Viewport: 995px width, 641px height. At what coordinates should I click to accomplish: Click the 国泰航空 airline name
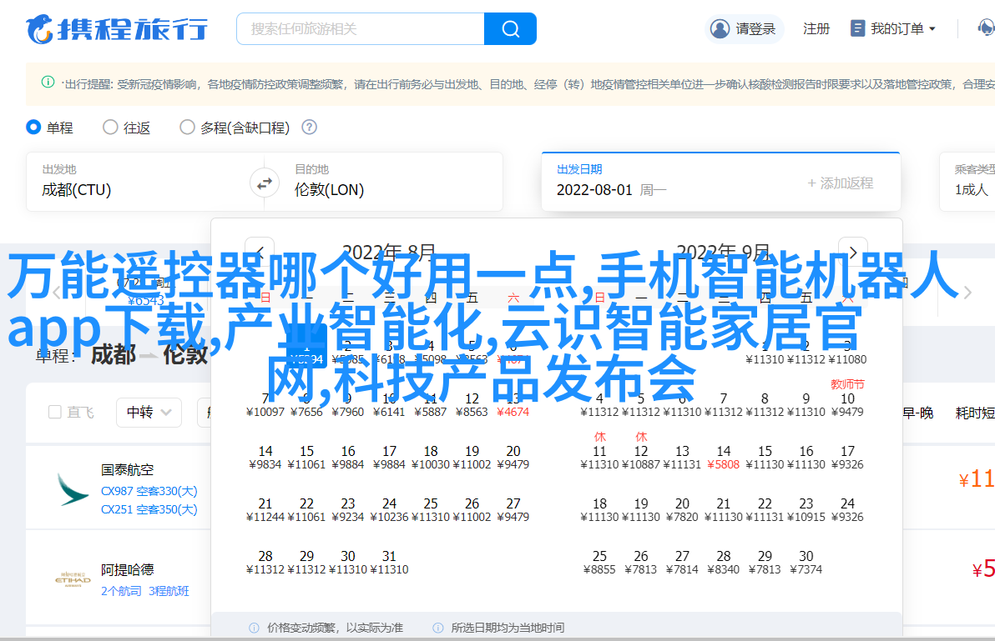[127, 470]
